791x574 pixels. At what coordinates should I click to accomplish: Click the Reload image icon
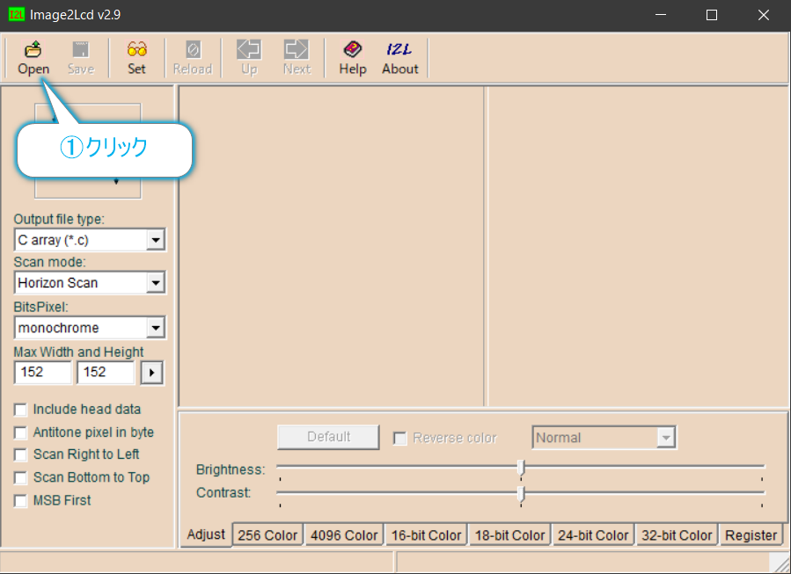[192, 56]
